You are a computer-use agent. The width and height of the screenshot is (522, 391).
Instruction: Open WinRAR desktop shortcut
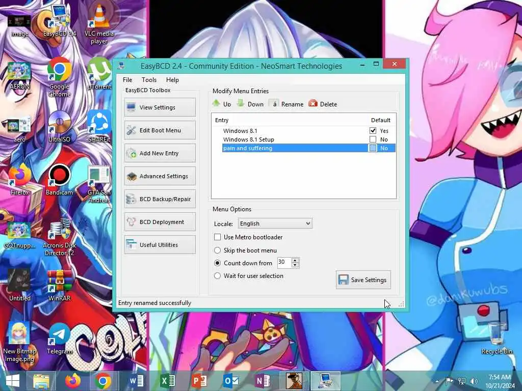pyautogui.click(x=59, y=286)
